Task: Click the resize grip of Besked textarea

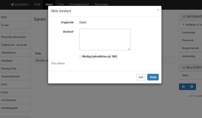Action: click(129, 49)
